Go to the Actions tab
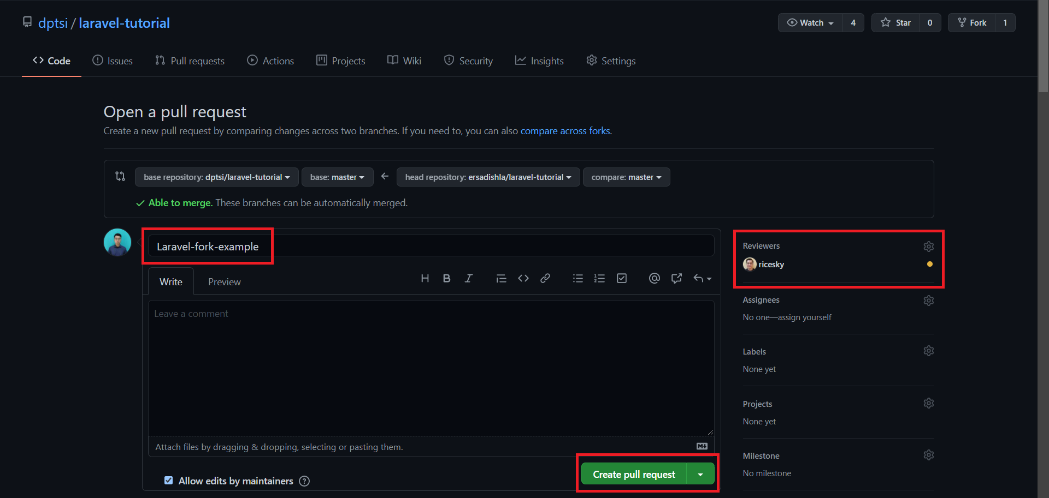 270,61
